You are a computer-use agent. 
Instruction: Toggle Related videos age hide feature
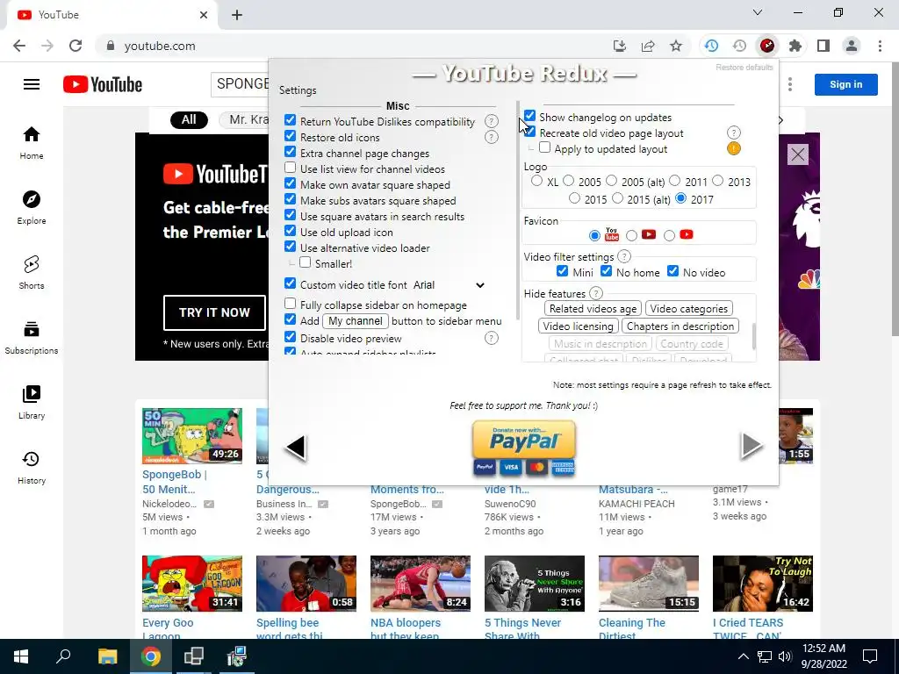pyautogui.click(x=593, y=308)
